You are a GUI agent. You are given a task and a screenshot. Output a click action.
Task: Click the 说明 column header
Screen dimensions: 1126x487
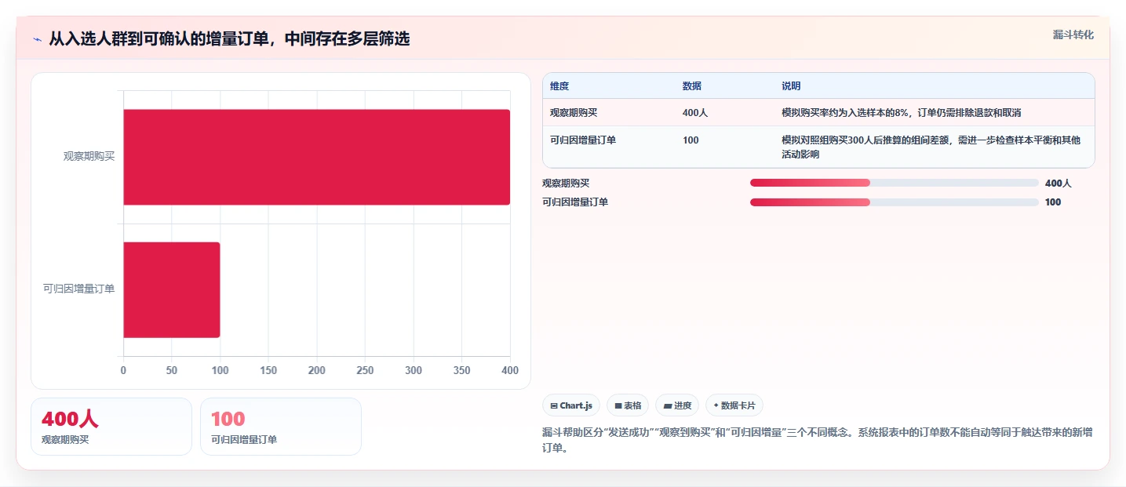point(791,85)
